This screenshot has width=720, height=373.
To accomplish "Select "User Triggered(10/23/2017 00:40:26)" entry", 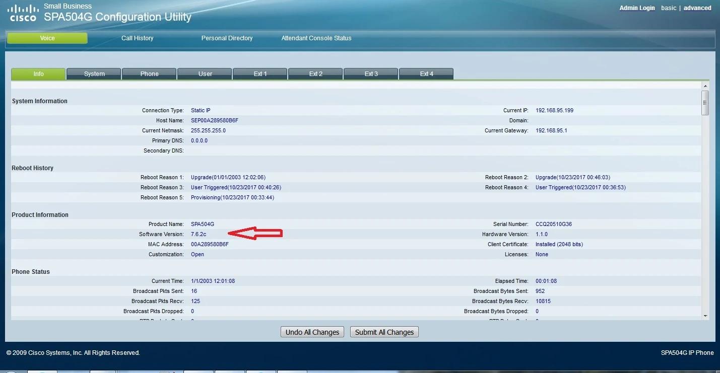I will (236, 187).
